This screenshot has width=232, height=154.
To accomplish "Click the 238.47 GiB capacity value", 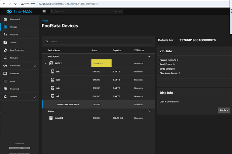I will pyautogui.click(x=118, y=118).
